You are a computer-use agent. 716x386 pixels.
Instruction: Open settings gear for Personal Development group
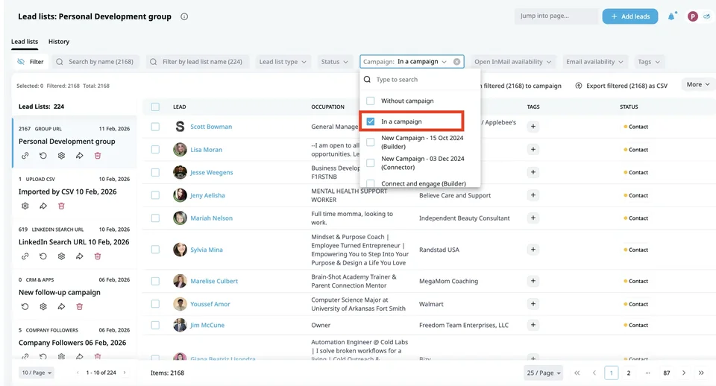tap(61, 156)
